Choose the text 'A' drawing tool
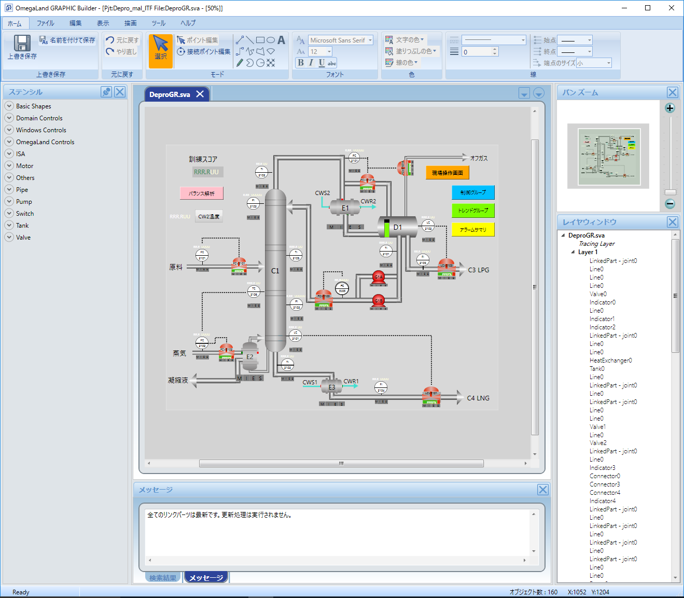The image size is (684, 598). 281,40
